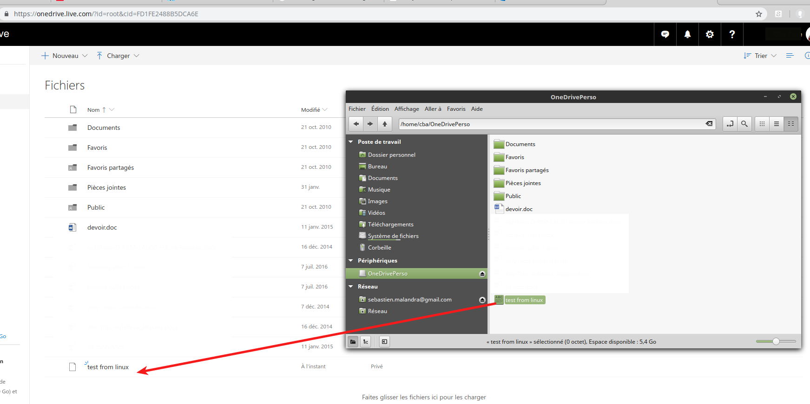This screenshot has height=404, width=810.
Task: Click the back arrow in file manager
Action: pyautogui.click(x=356, y=124)
